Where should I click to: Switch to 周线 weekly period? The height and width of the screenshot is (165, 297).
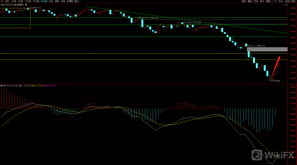click(57, 1)
